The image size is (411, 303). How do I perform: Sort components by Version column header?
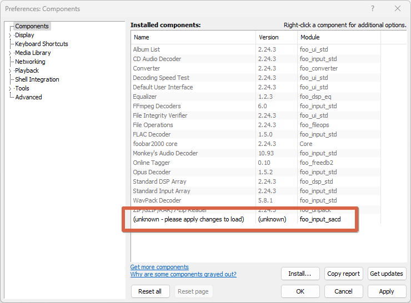point(277,37)
